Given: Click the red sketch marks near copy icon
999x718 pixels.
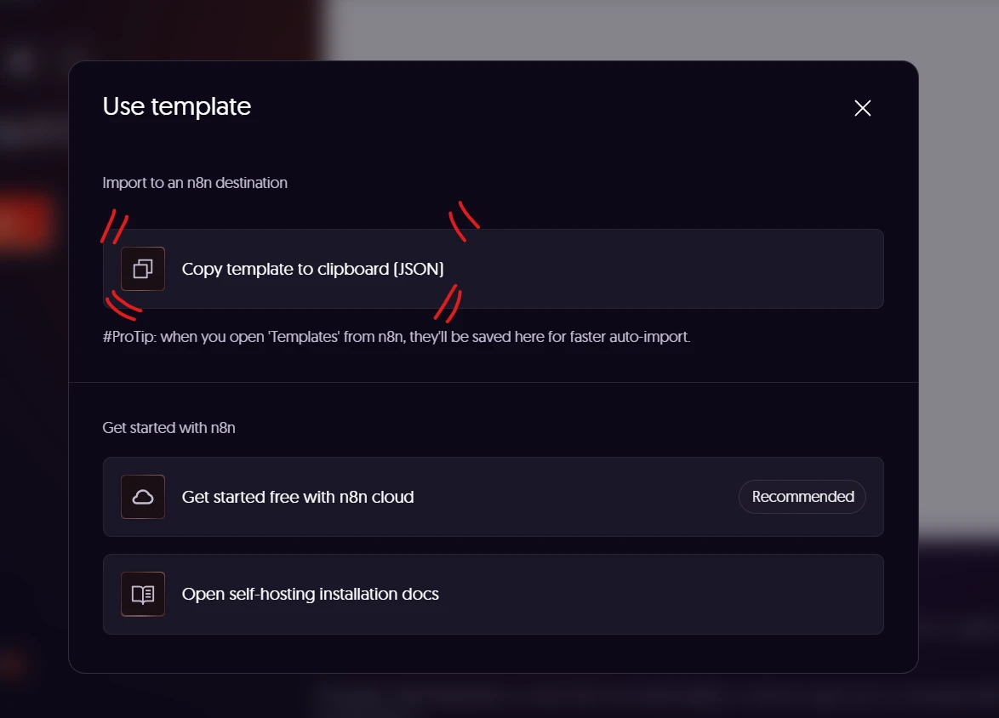Looking at the screenshot, I should (x=115, y=226).
